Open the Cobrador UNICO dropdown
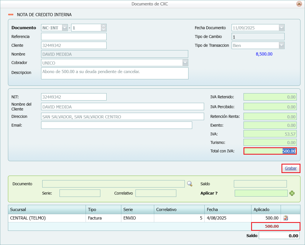305x245 pixels. (x=185, y=63)
